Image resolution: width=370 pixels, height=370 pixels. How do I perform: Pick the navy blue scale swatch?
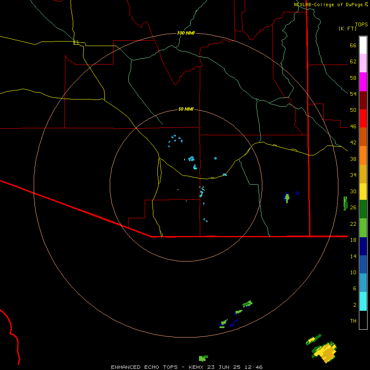click(x=363, y=246)
